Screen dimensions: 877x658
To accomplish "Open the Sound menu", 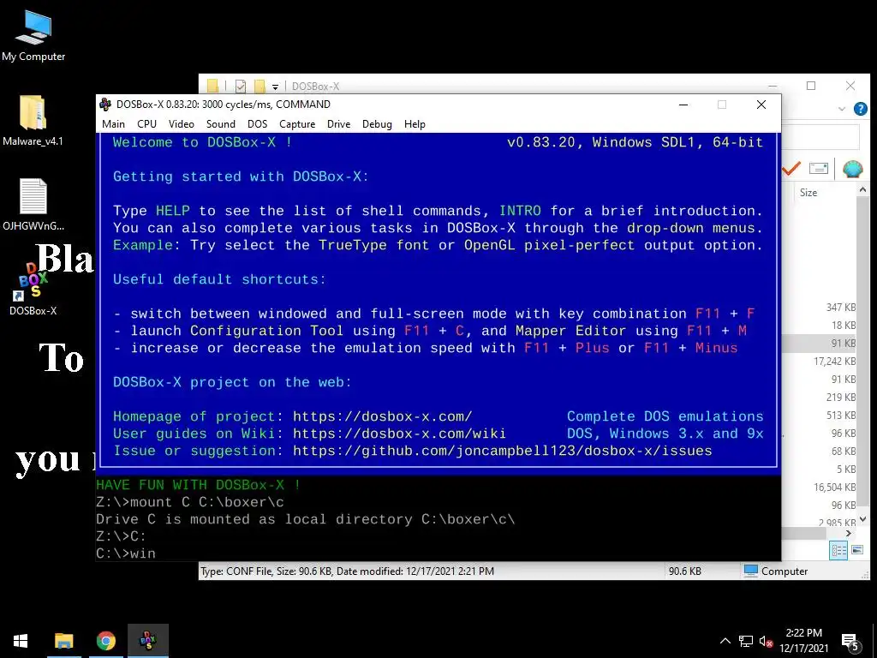I will (220, 124).
